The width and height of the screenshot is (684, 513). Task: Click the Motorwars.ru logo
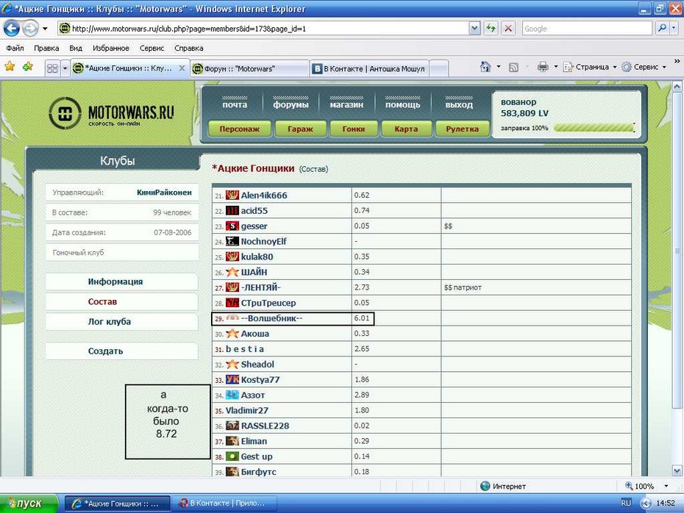pos(111,113)
